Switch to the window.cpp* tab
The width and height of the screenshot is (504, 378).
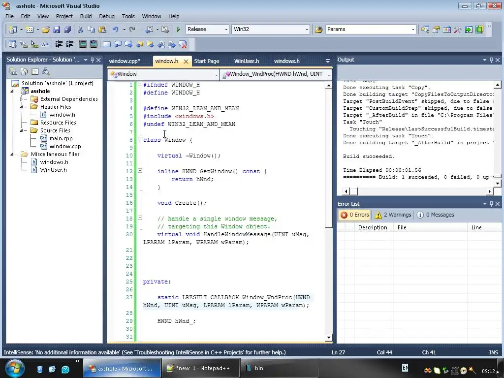click(125, 61)
